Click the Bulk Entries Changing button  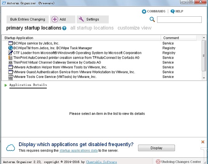pos(28,19)
